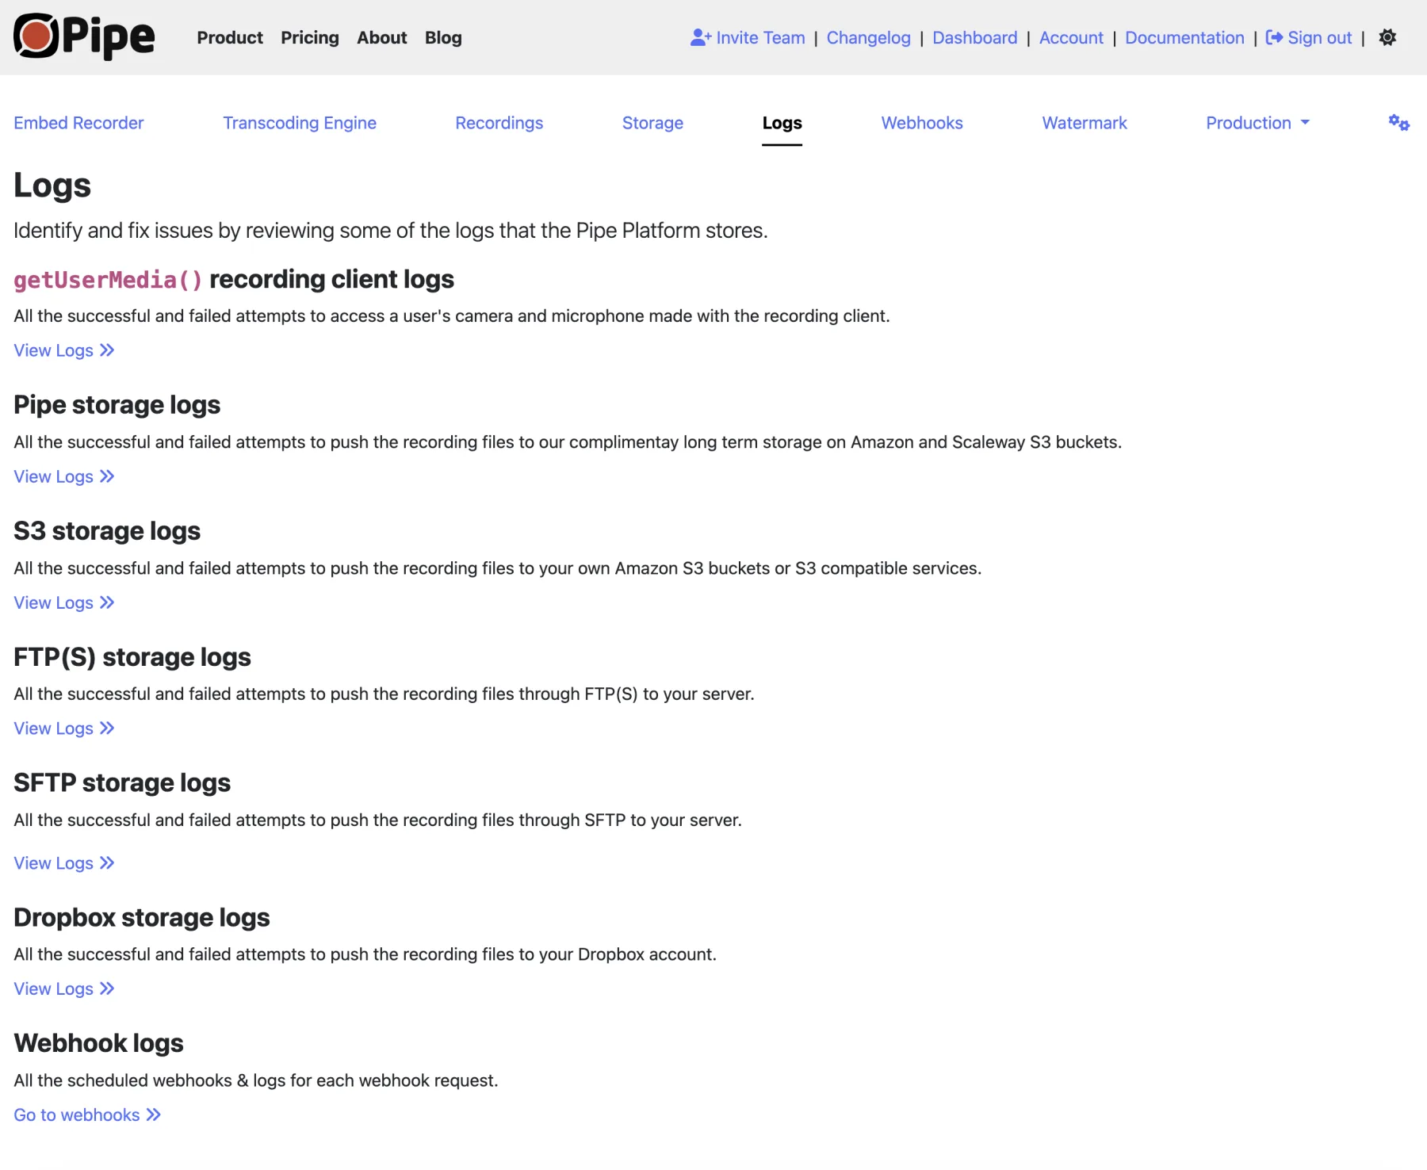1427x1170 pixels.
Task: View Logs for Dropbox storage
Action: tap(64, 988)
